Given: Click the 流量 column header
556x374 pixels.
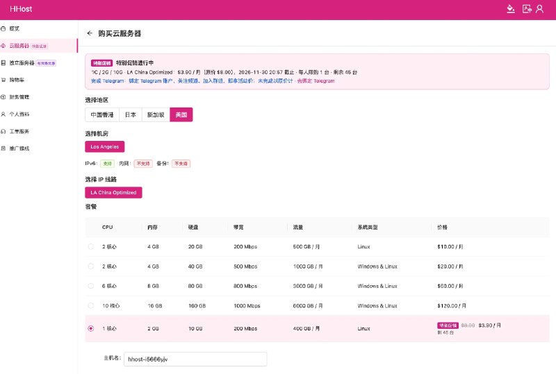Looking at the screenshot, I should click(298, 227).
